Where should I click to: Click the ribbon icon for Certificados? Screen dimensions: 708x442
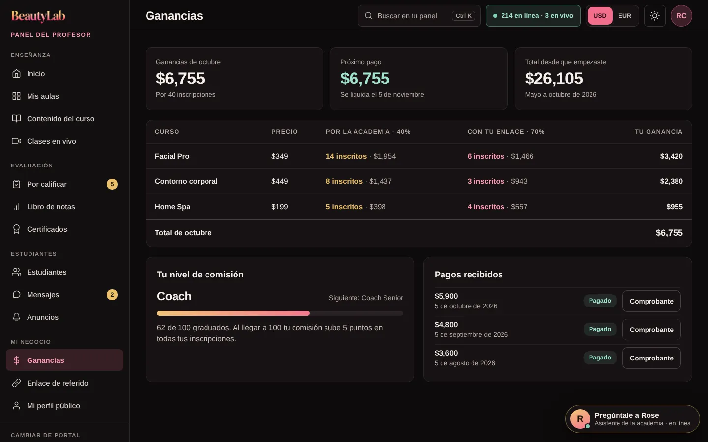click(16, 229)
